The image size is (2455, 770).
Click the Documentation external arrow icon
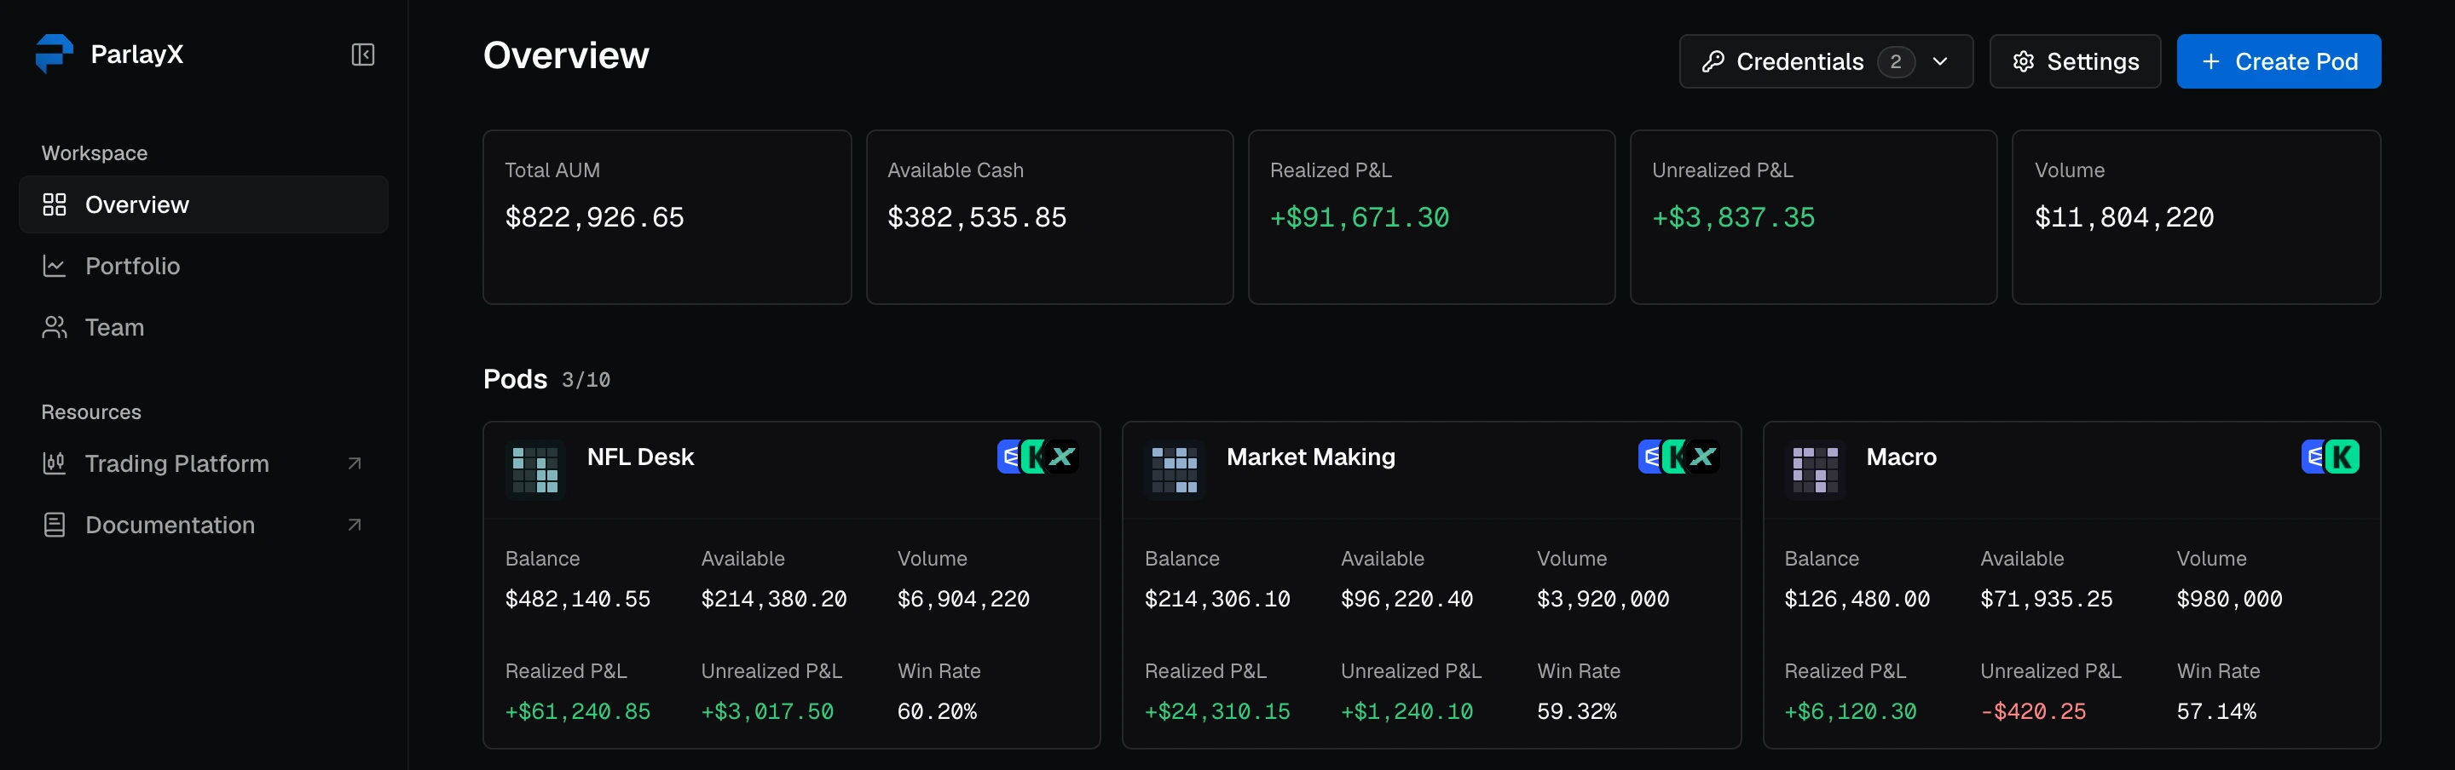pos(355,526)
